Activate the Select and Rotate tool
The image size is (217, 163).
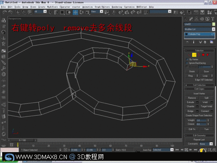[x=82, y=12]
